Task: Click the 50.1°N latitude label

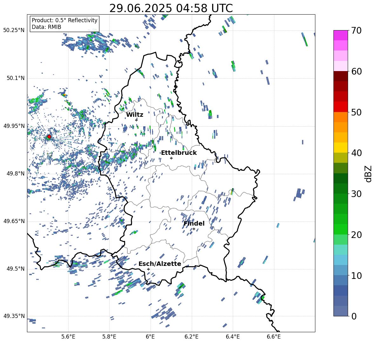Action: (16, 78)
